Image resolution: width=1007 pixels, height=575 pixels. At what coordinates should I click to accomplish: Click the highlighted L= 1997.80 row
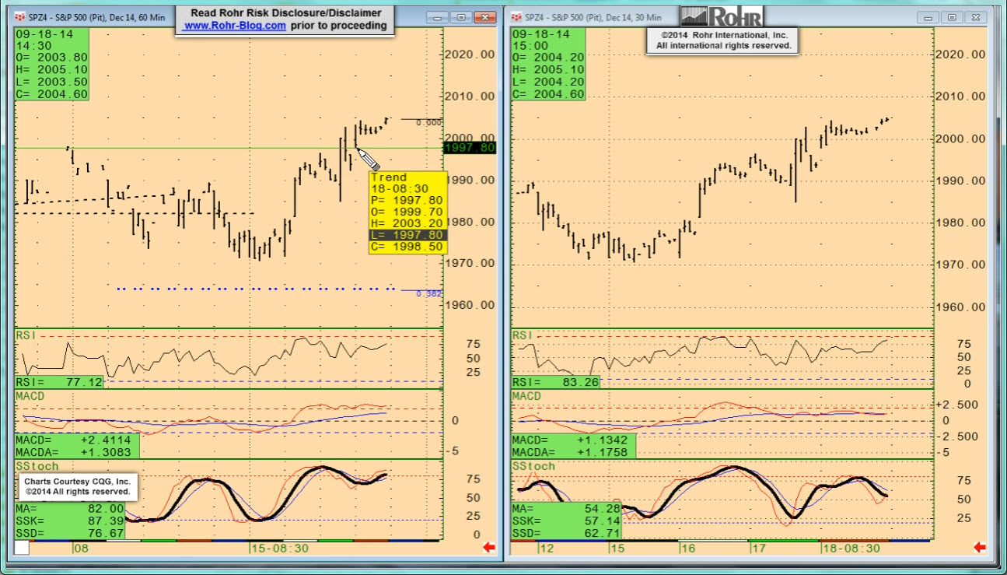click(408, 235)
